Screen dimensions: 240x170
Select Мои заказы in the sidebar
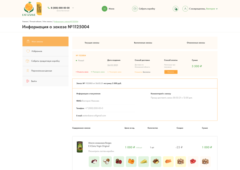[x=45, y=41]
